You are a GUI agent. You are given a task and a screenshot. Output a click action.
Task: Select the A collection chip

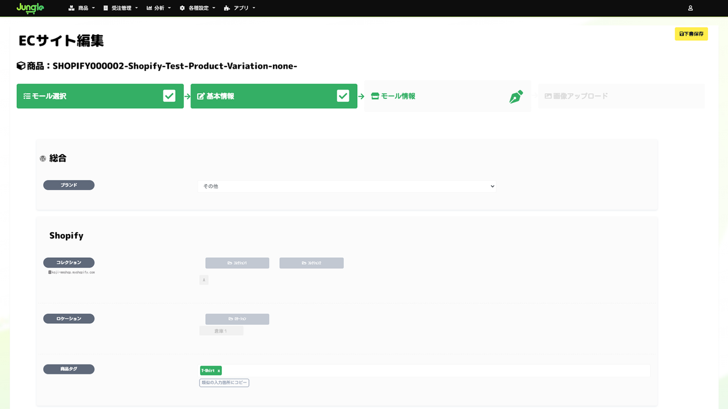204,280
